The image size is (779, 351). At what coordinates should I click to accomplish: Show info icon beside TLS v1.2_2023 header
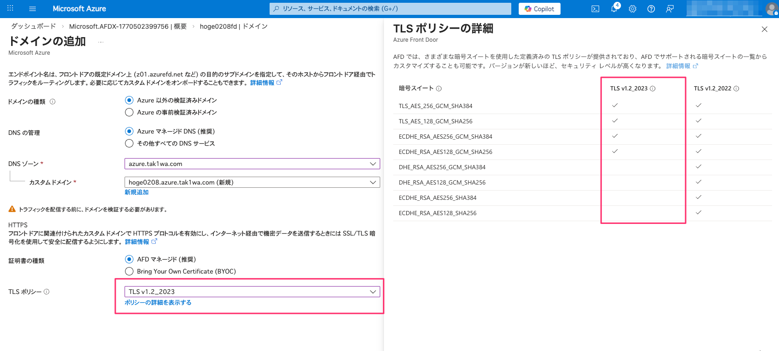653,89
